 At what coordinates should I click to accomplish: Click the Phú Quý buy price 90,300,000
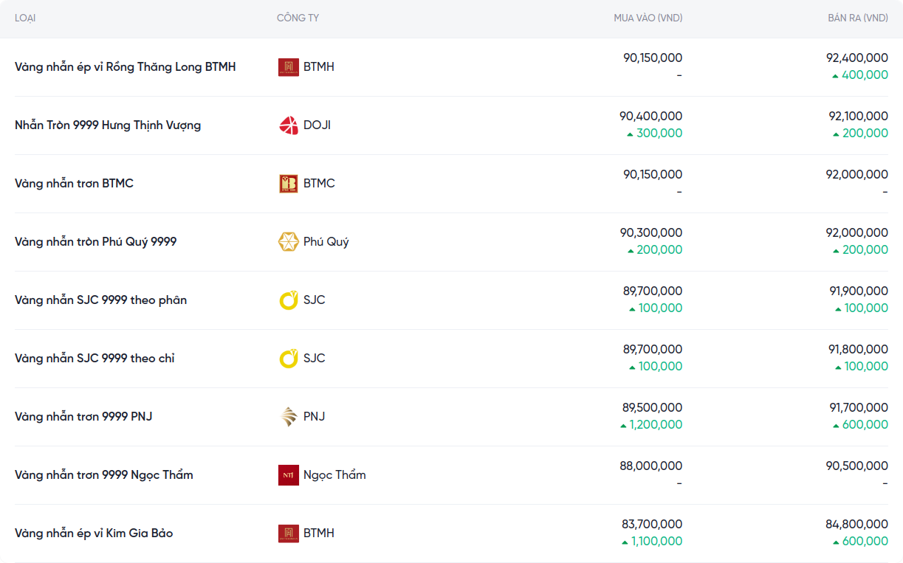(x=651, y=232)
